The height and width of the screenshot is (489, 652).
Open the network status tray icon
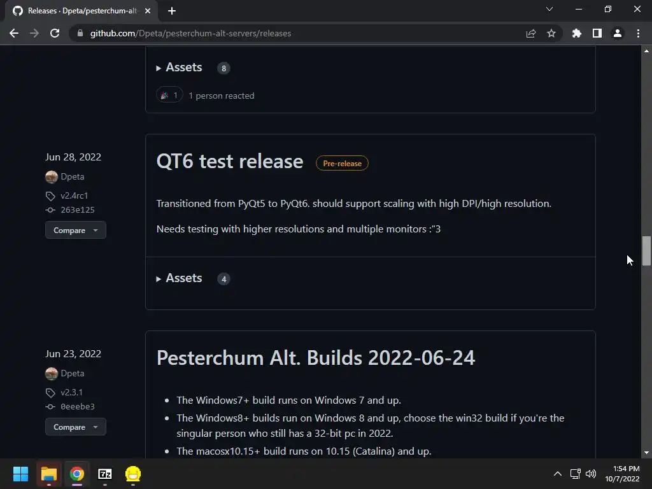pyautogui.click(x=576, y=474)
